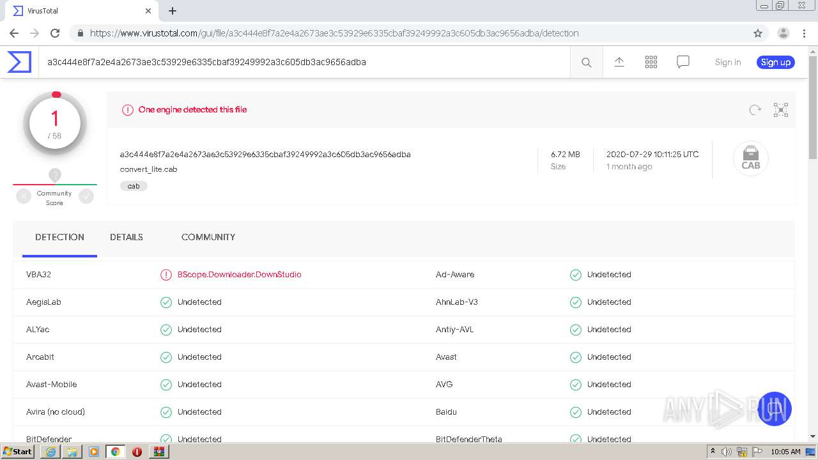Click the Opera taskbar icon

tap(137, 452)
